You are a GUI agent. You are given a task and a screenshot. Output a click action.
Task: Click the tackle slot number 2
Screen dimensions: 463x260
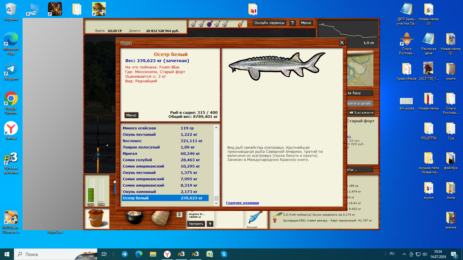[179, 215]
